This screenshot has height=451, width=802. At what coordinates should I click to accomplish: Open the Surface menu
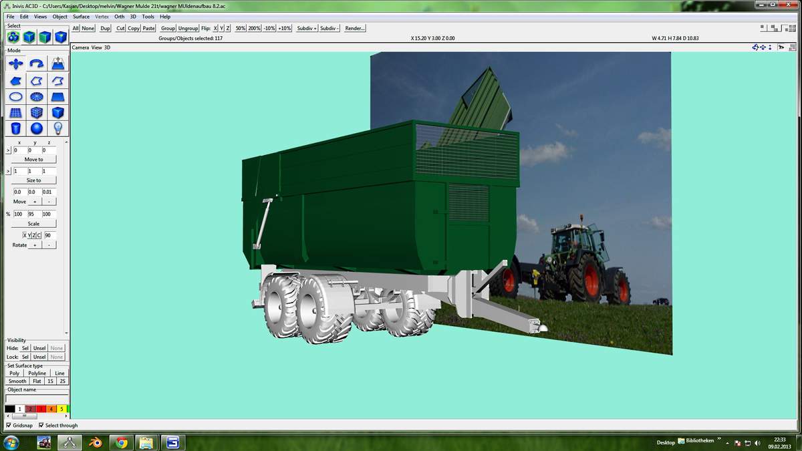pos(81,16)
